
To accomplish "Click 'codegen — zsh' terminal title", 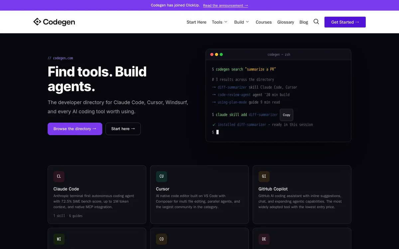I will click(279, 54).
